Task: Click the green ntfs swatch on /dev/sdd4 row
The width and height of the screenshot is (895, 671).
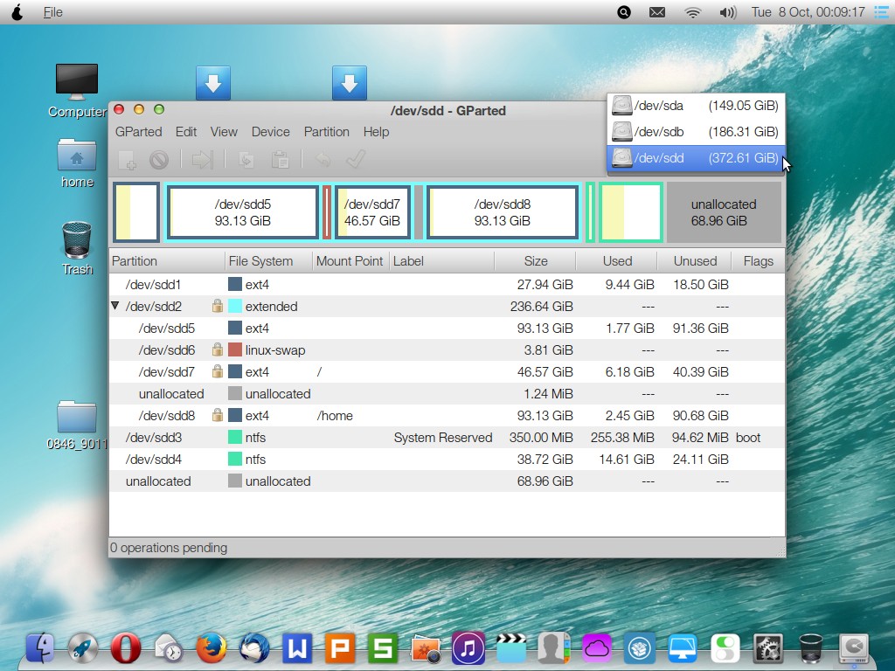Action: (234, 459)
